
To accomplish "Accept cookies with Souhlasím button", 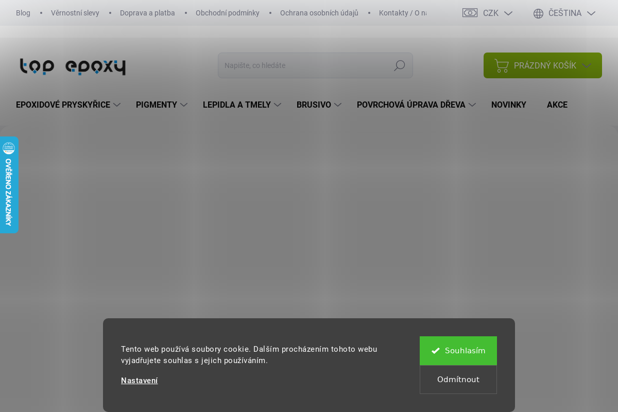I will tap(458, 351).
